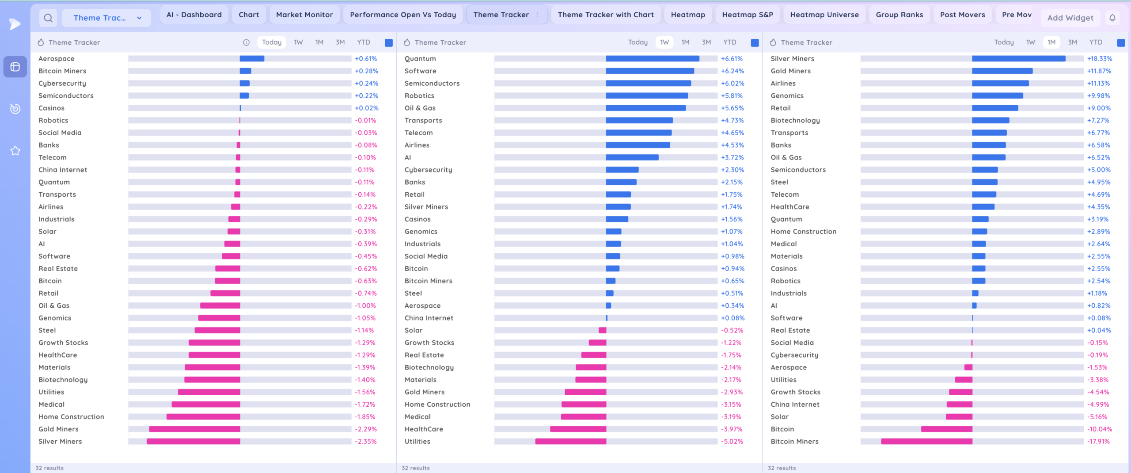Open the notifications bell icon
The height and width of the screenshot is (473, 1131).
pyautogui.click(x=1112, y=18)
